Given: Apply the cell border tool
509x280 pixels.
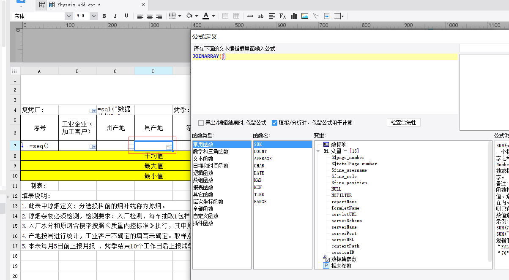Looking at the screenshot, I should point(172,16).
